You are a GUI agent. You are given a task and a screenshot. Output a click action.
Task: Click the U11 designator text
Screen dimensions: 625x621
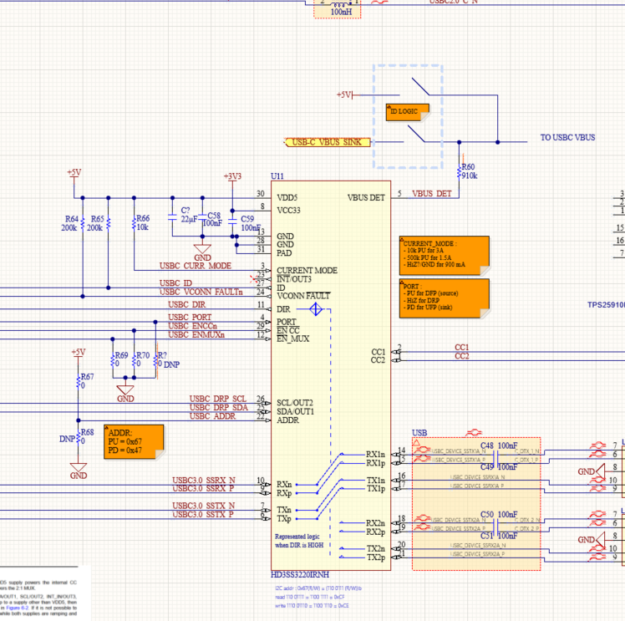point(277,176)
